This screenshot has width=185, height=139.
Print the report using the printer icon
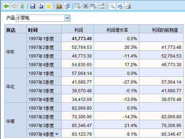(128, 6)
